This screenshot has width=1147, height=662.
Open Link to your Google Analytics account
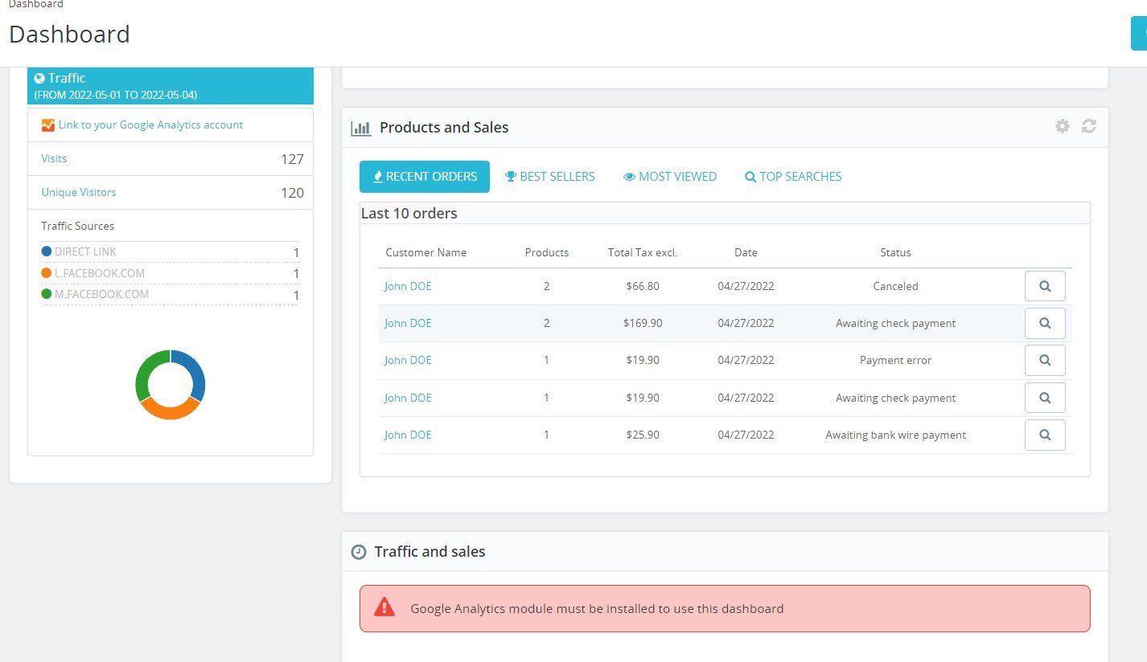(x=150, y=125)
